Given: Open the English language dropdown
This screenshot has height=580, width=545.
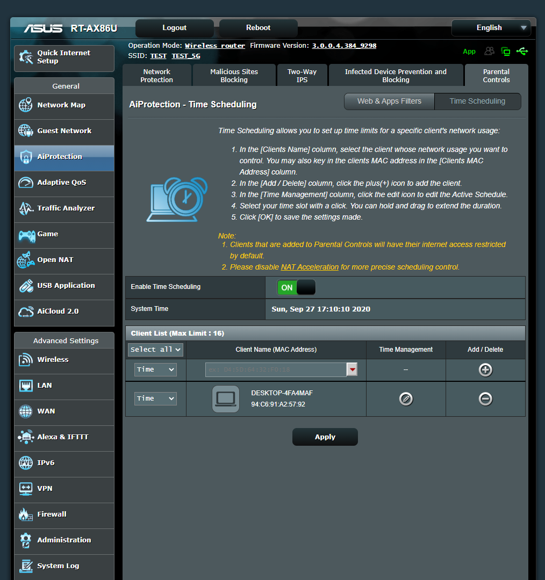Looking at the screenshot, I should pyautogui.click(x=491, y=27).
